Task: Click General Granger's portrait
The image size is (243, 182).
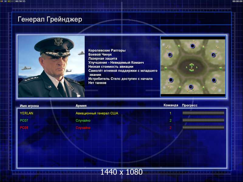Action: click(x=51, y=66)
